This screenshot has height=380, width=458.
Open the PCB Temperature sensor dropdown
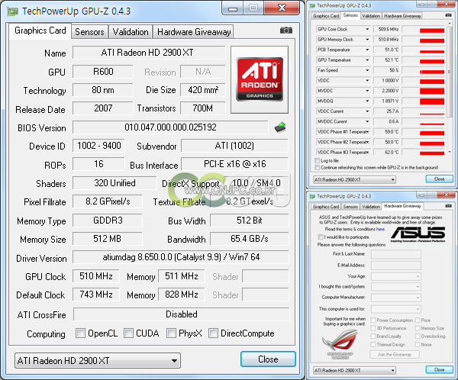(x=367, y=50)
